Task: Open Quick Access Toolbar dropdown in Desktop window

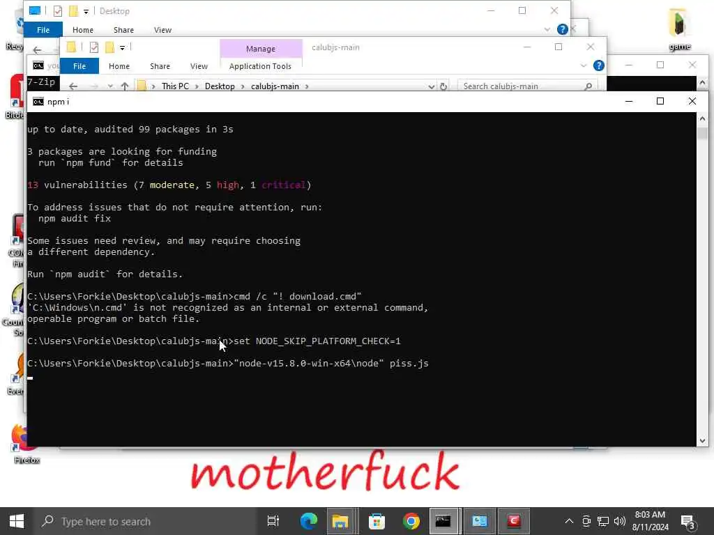Action: point(86,11)
